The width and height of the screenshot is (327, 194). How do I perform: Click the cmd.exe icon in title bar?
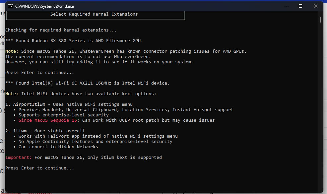click(x=11, y=6)
